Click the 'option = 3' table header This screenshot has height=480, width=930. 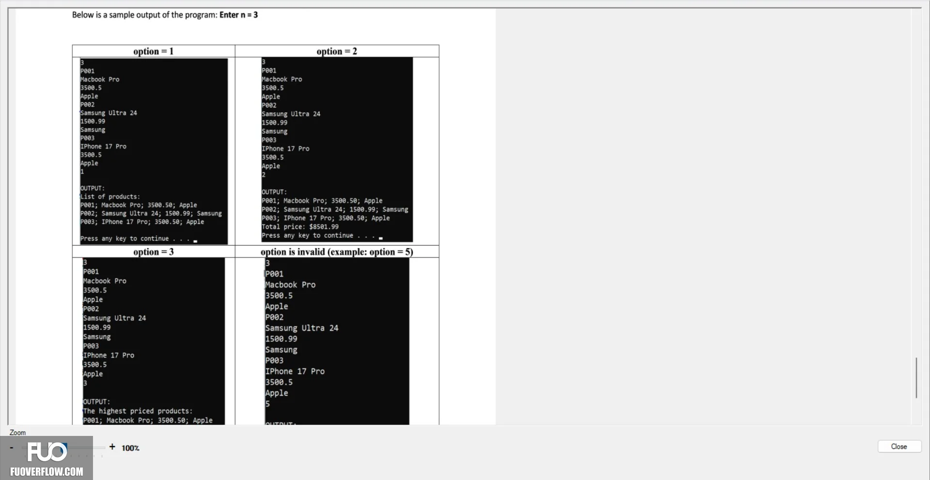tap(154, 252)
